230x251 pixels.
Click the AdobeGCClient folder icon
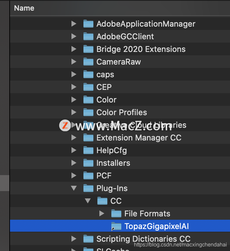(88, 36)
